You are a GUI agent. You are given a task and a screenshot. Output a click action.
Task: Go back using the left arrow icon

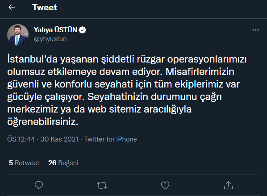coord(12,7)
